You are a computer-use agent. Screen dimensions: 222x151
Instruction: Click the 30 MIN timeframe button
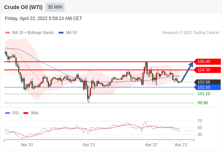click(55, 7)
